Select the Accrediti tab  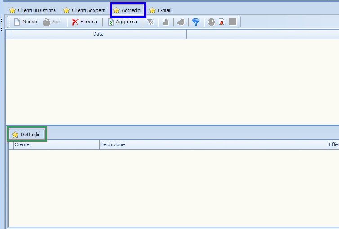128,10
